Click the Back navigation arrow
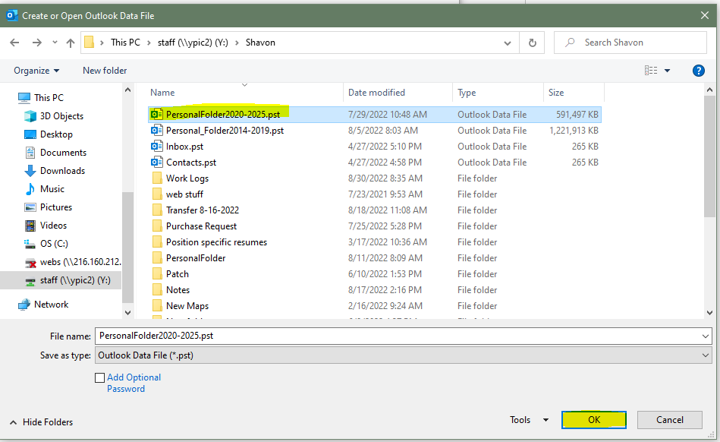The height and width of the screenshot is (442, 720). [14, 43]
